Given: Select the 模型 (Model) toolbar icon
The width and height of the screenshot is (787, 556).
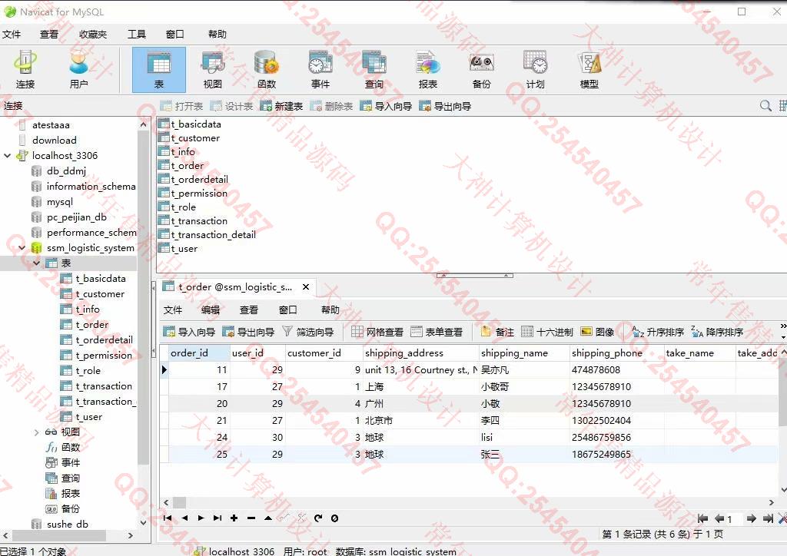Looking at the screenshot, I should tap(589, 70).
